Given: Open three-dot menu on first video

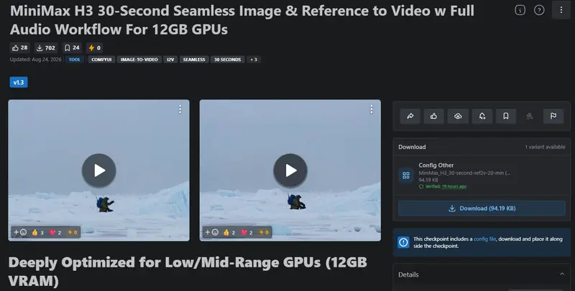Looking at the screenshot, I should click(x=180, y=109).
